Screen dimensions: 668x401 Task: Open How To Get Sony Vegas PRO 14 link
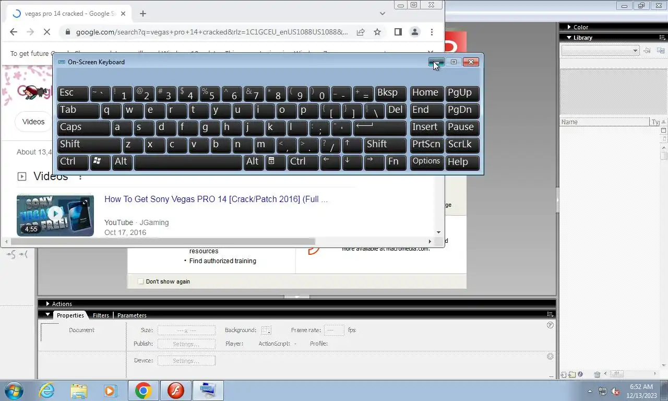point(216,199)
